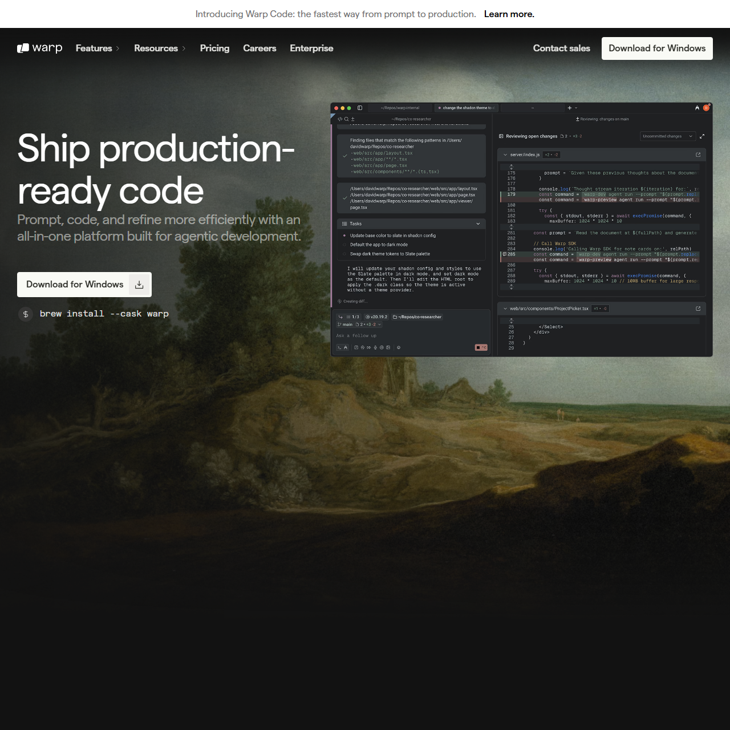Click download icon on hero Download button

click(x=139, y=285)
